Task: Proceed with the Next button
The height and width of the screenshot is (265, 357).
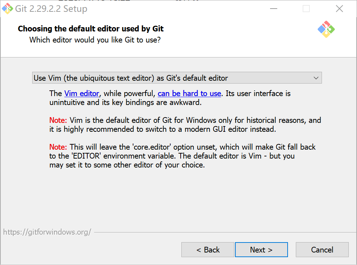Action: tap(261, 250)
